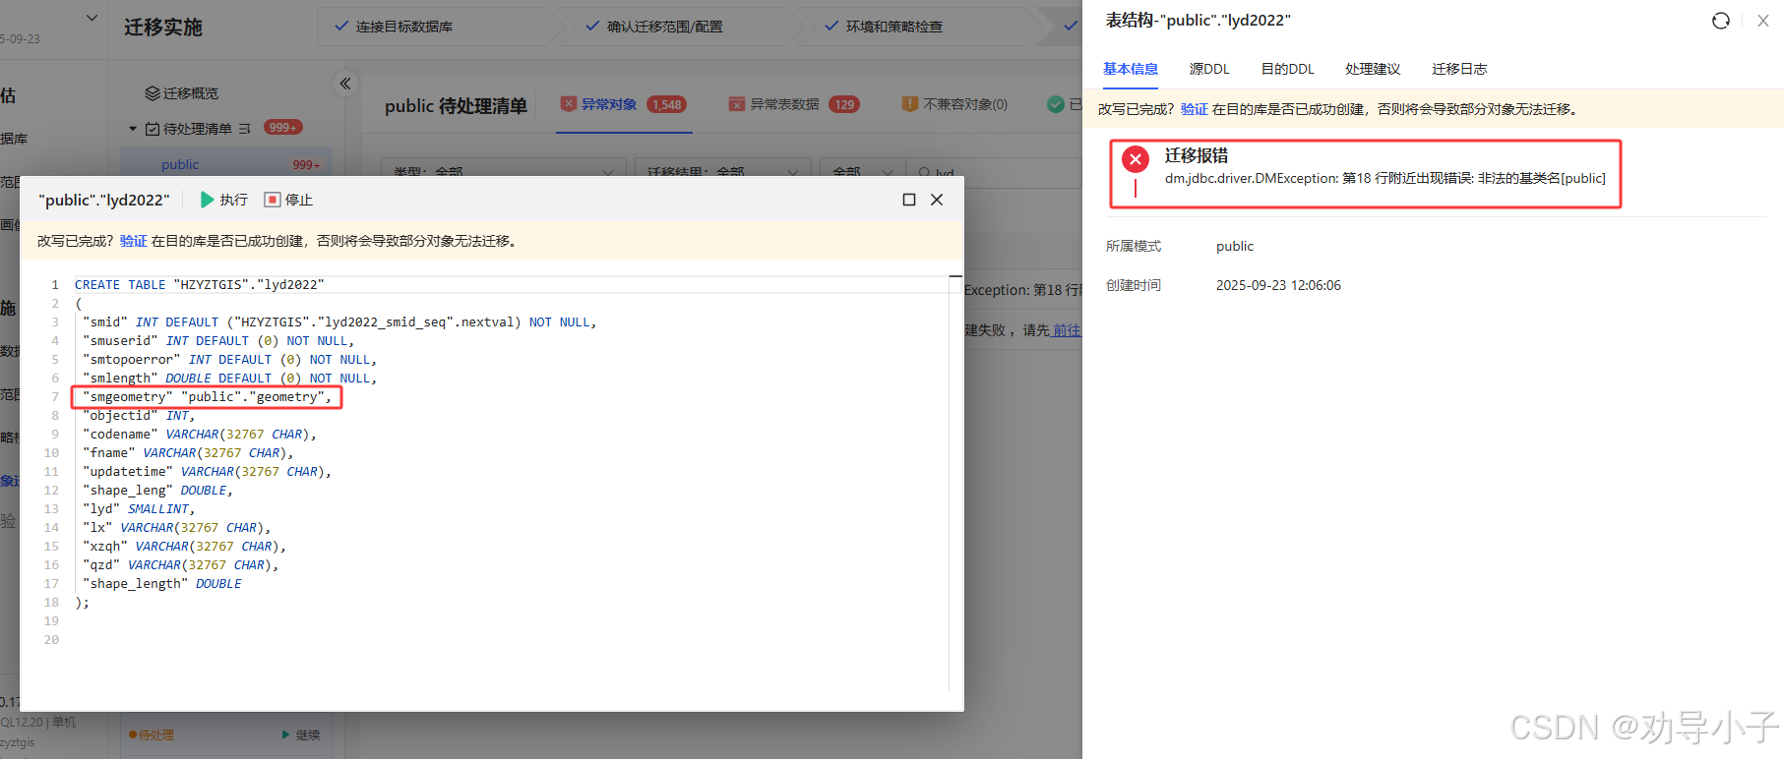Screen dimensions: 1784x759
Task: Click the list icon next to 待处理清单
Action: (x=244, y=129)
